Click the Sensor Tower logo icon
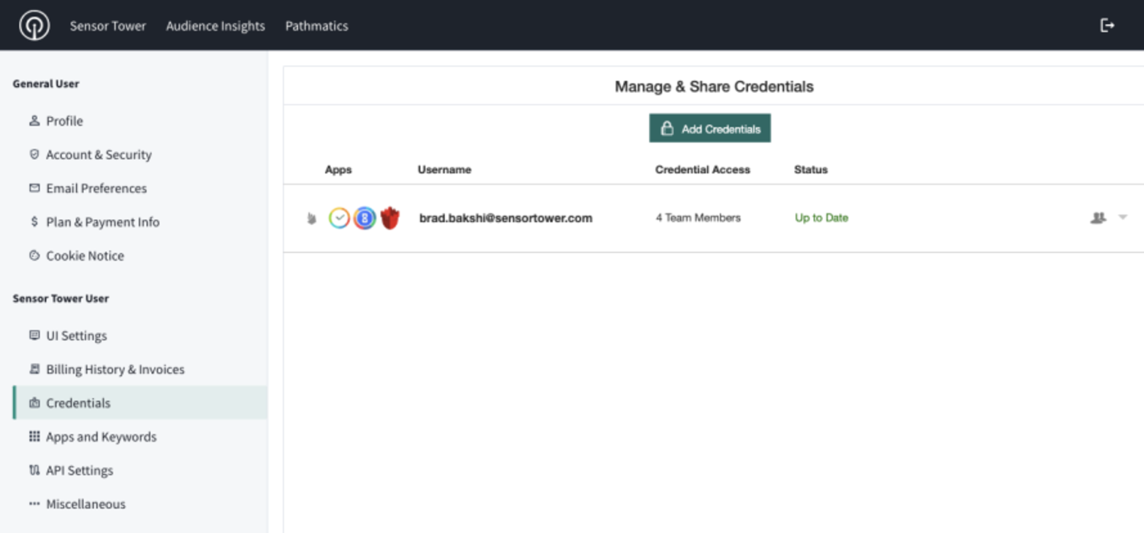Viewport: 1144px width, 533px height. click(34, 25)
